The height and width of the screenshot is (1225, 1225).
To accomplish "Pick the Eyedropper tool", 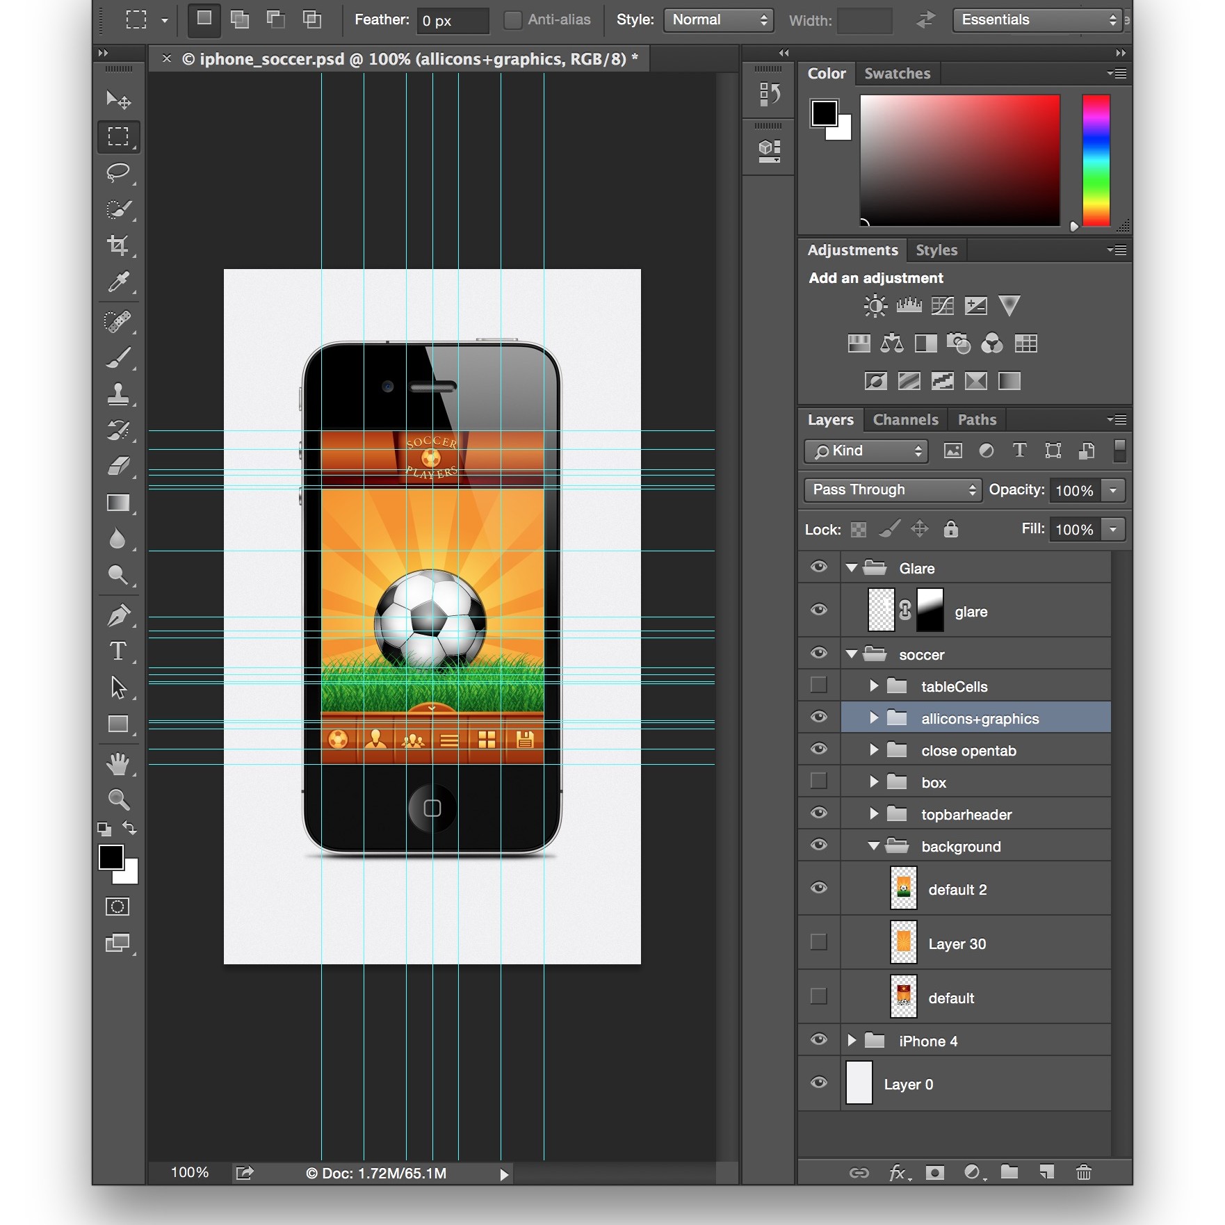I will (118, 282).
